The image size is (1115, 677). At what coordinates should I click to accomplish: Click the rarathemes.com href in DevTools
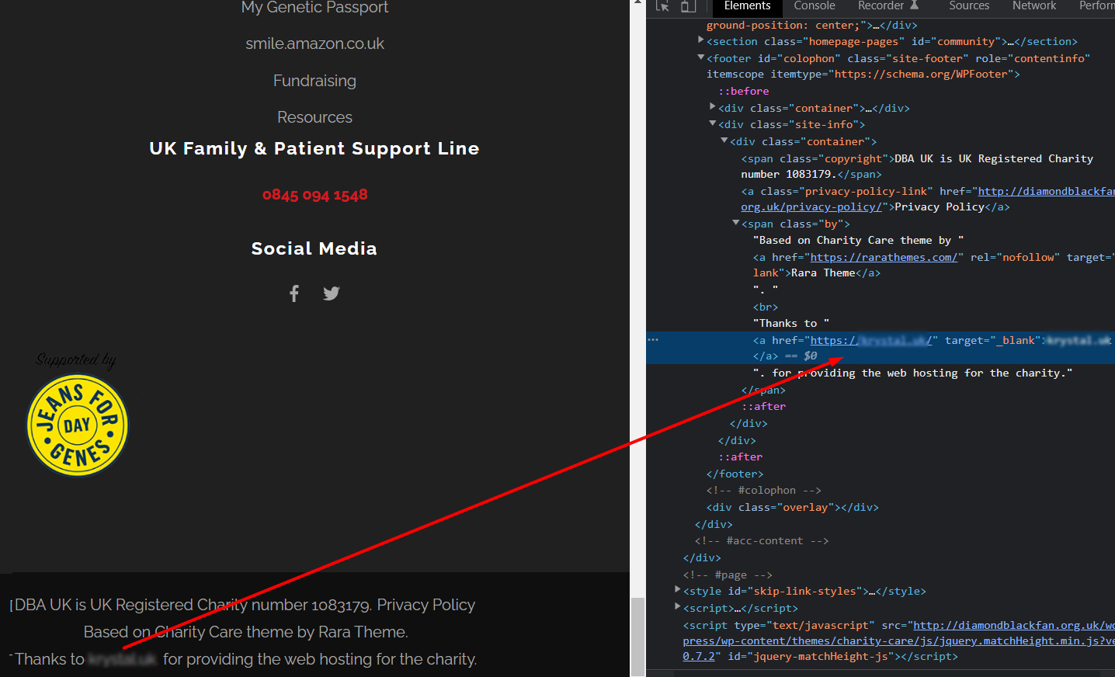click(884, 257)
